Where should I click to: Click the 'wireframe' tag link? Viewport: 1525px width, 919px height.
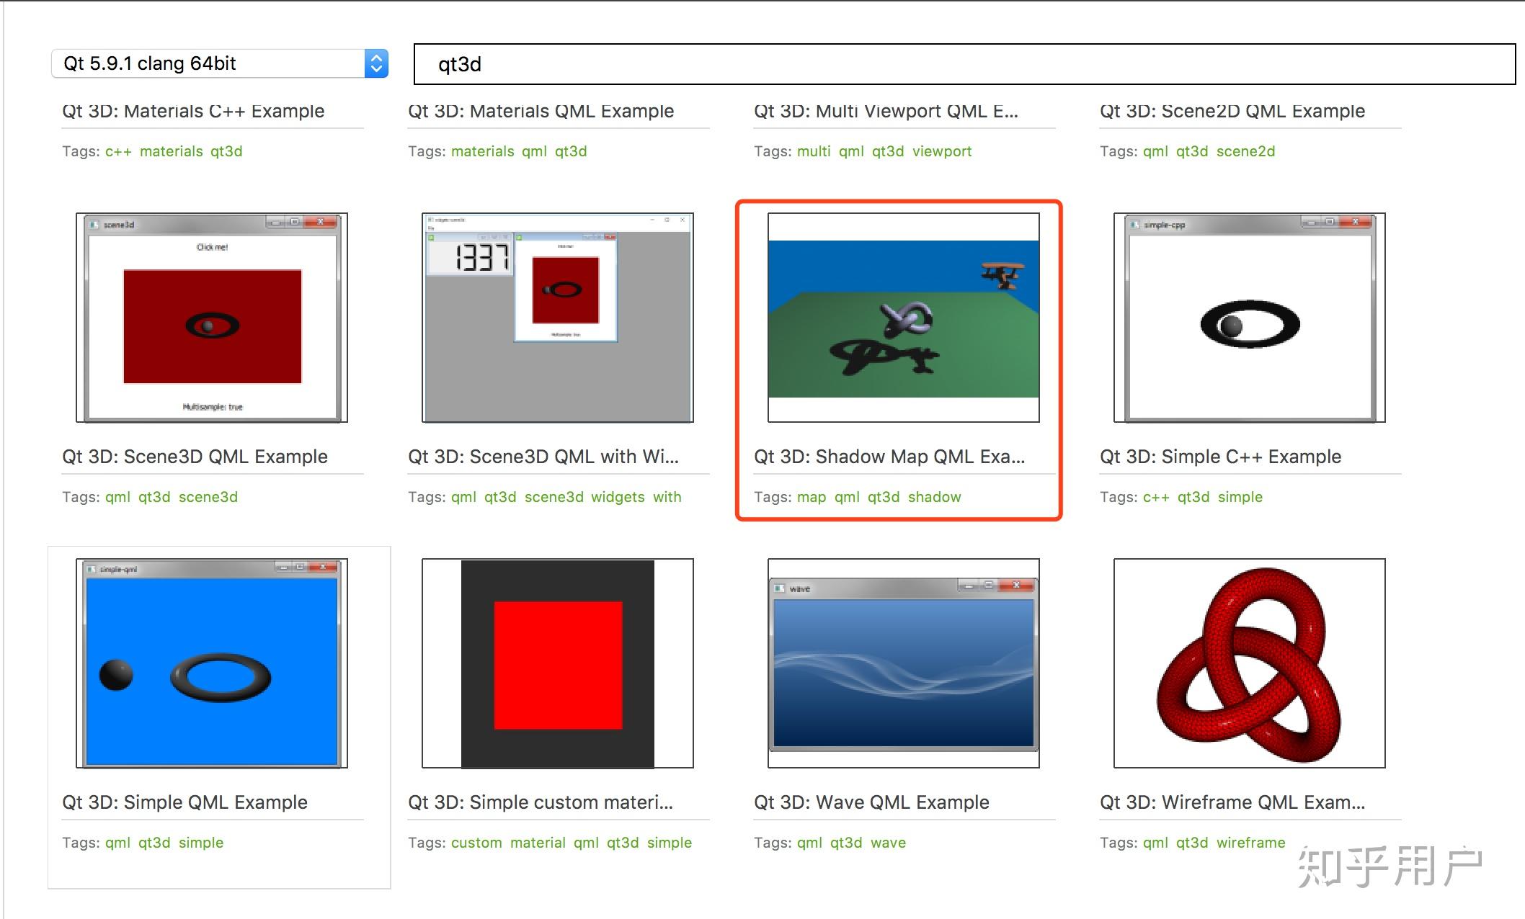click(x=1250, y=843)
